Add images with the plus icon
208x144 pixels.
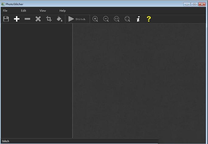coord(17,19)
